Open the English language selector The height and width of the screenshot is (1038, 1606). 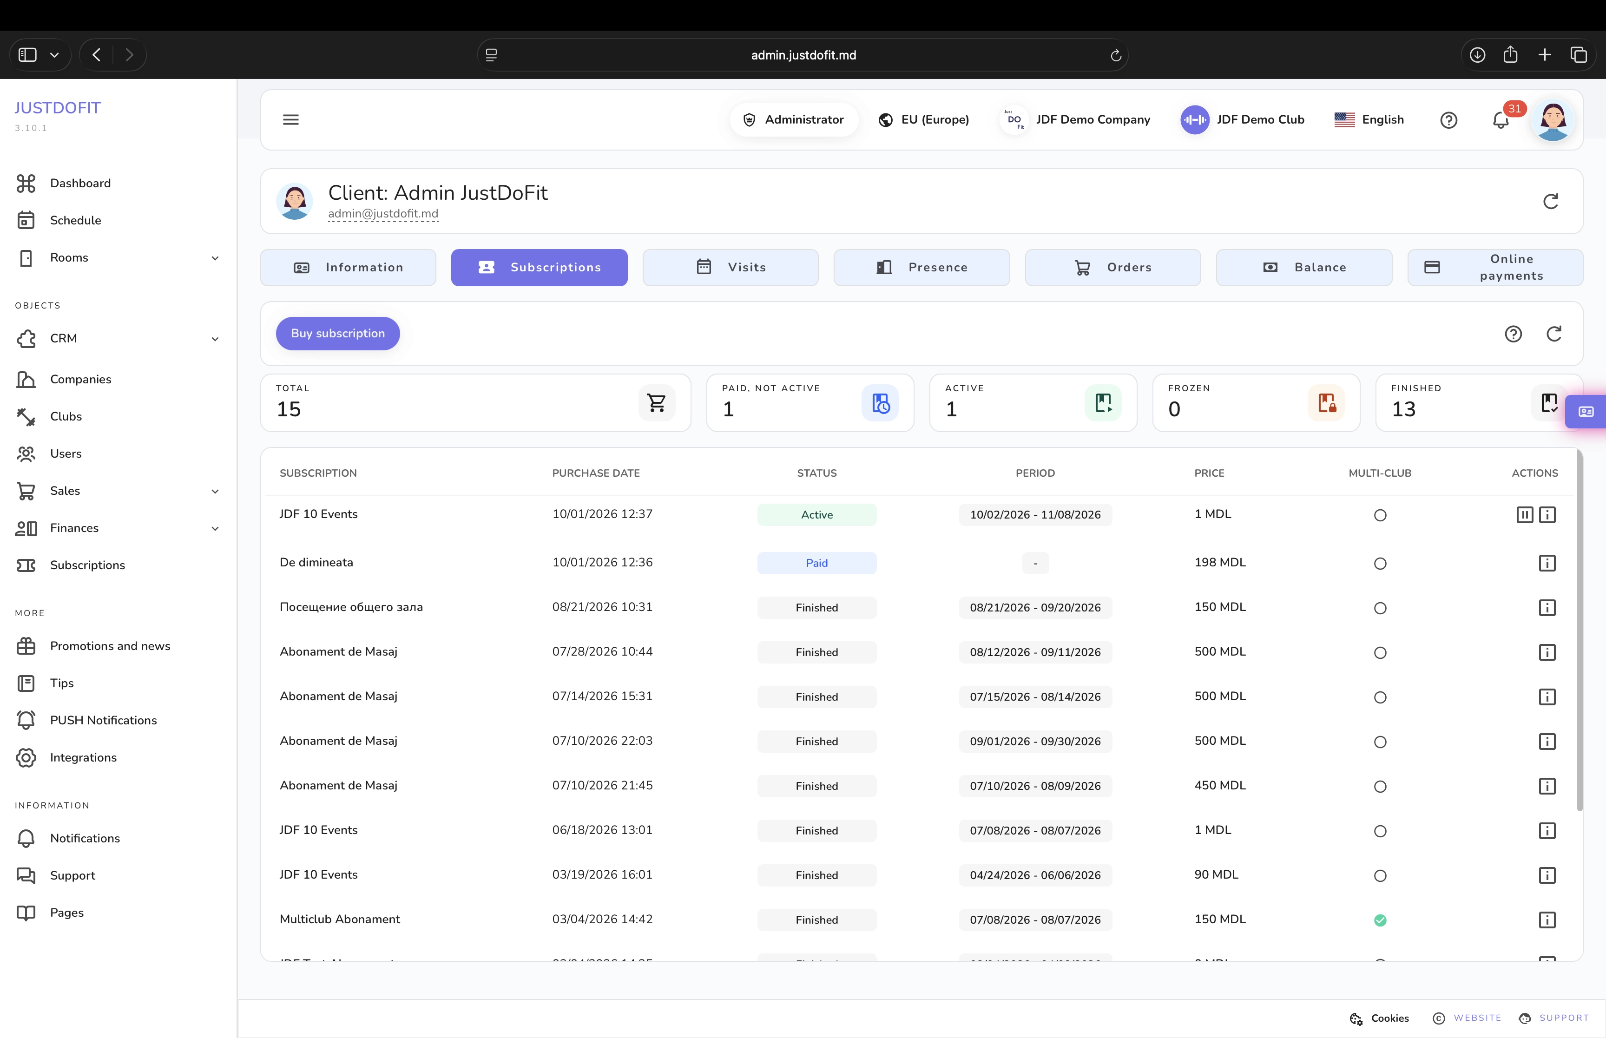(1369, 119)
